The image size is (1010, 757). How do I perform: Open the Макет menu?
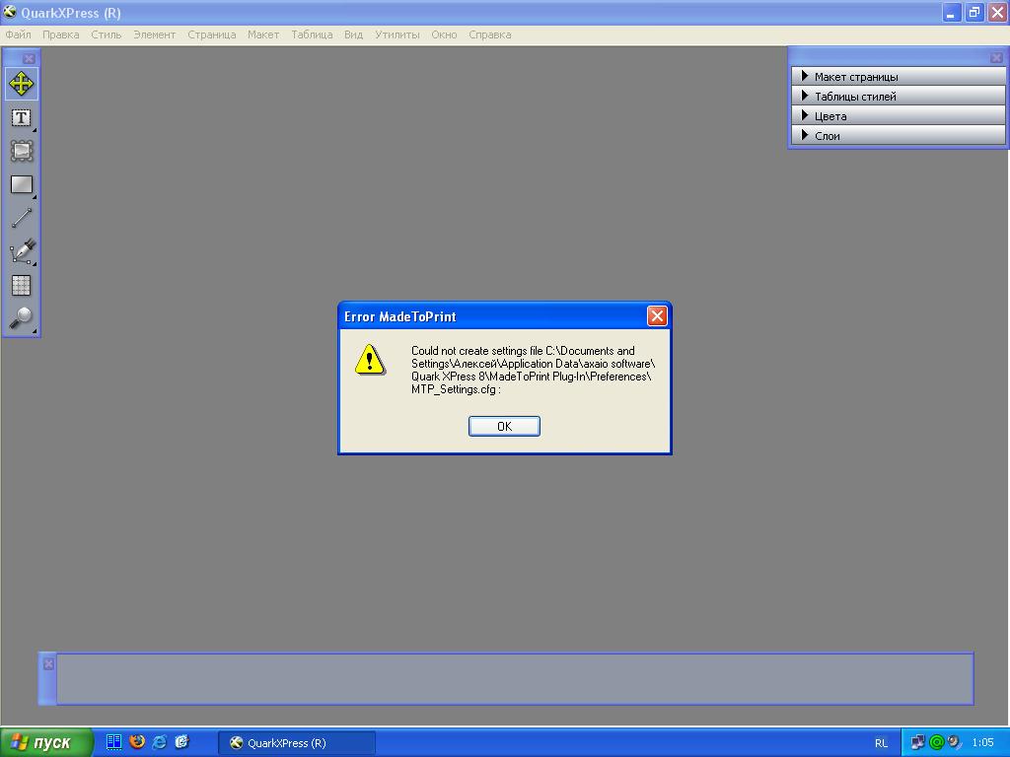click(263, 34)
